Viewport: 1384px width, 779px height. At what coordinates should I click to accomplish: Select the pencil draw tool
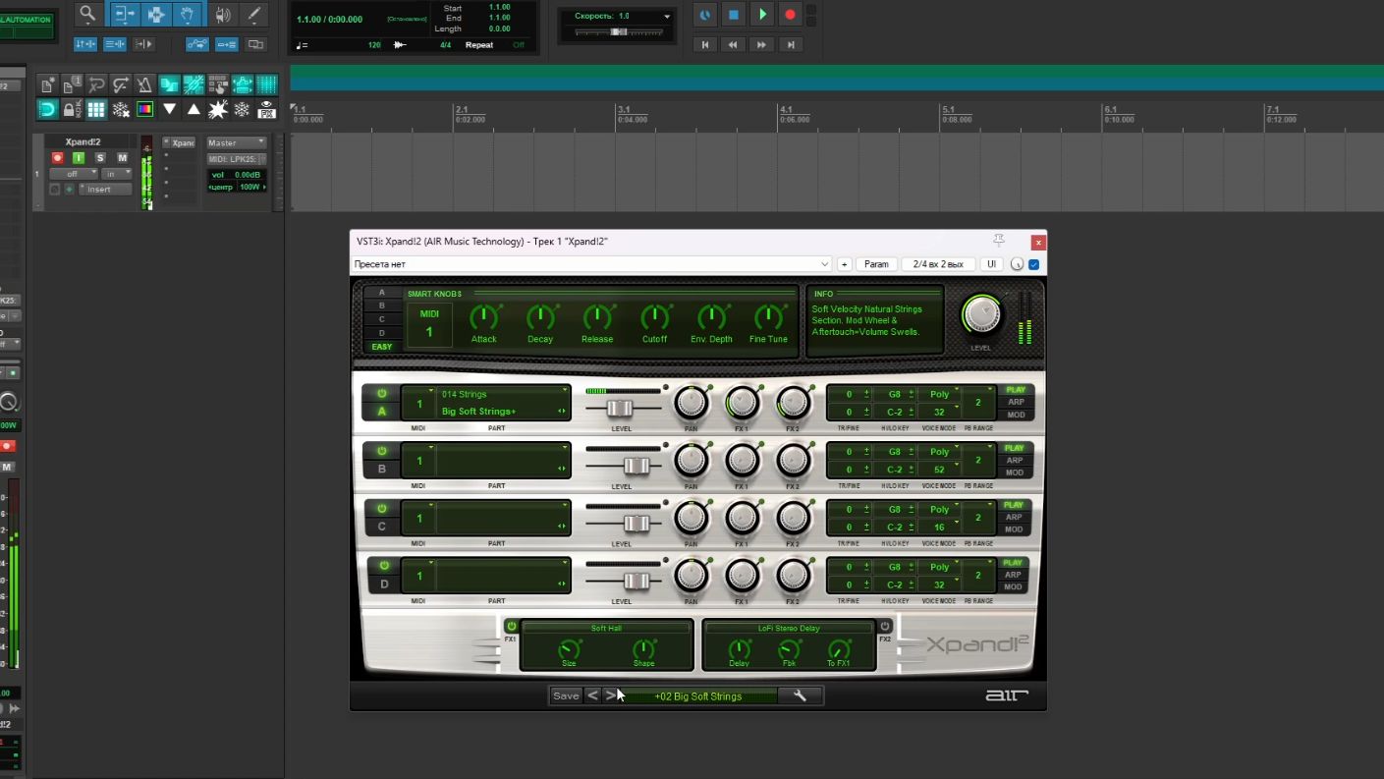click(x=254, y=14)
